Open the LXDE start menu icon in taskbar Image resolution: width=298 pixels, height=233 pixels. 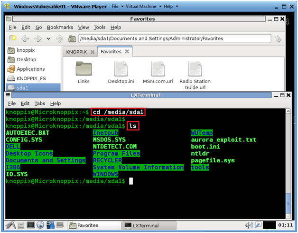tap(11, 225)
